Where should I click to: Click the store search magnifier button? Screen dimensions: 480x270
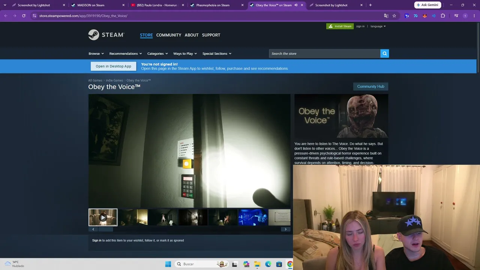point(384,54)
